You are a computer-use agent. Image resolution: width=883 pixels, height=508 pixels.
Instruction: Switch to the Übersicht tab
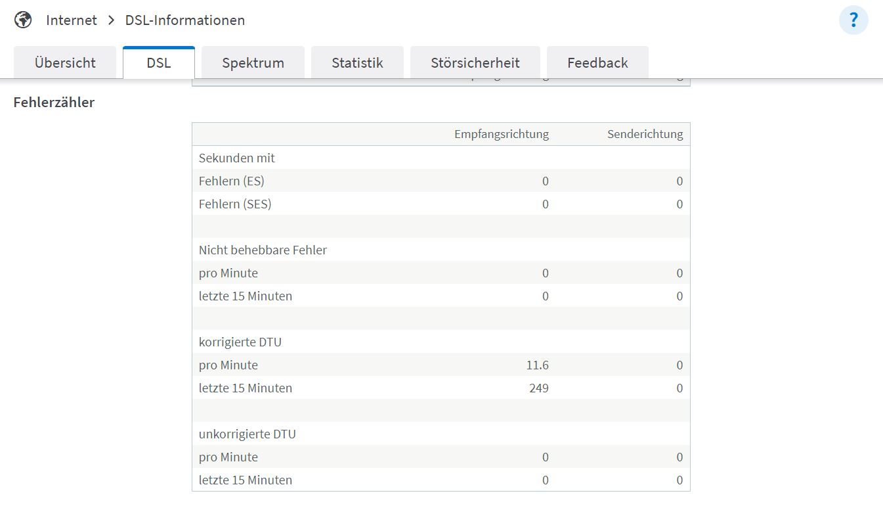pos(65,63)
